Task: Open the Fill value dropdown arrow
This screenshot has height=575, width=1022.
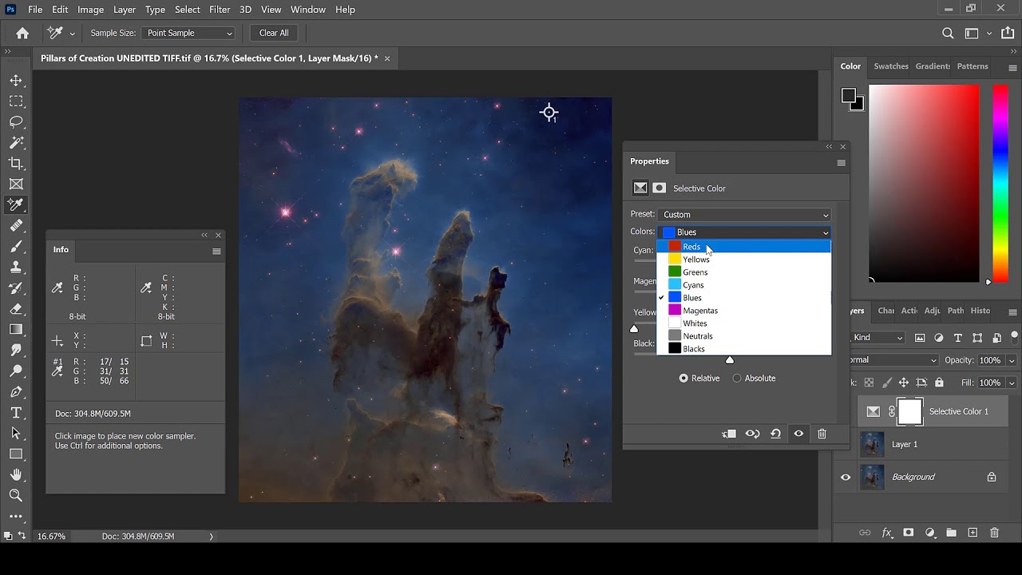Action: (1012, 383)
